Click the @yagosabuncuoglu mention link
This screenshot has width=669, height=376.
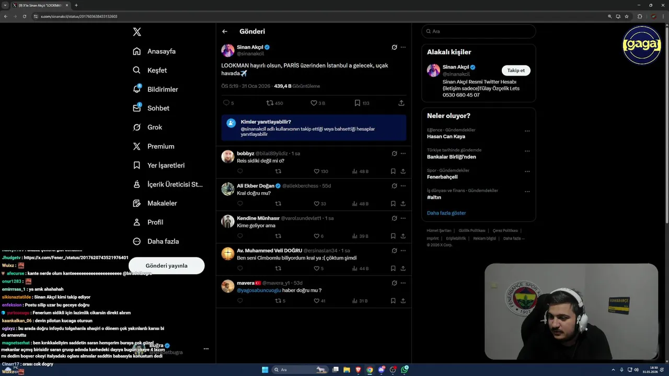(x=259, y=290)
